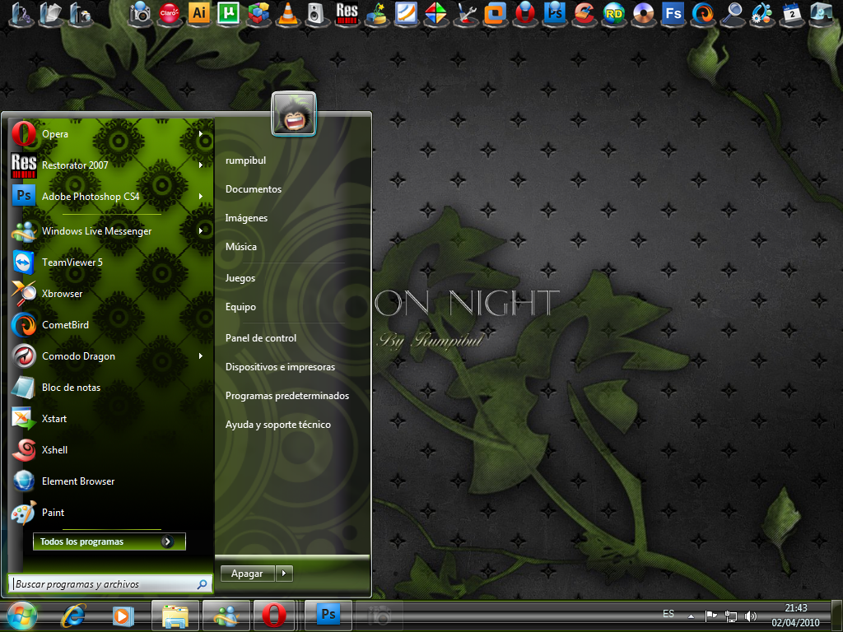Image resolution: width=843 pixels, height=632 pixels.
Task: Open Música library link
Action: tap(241, 247)
